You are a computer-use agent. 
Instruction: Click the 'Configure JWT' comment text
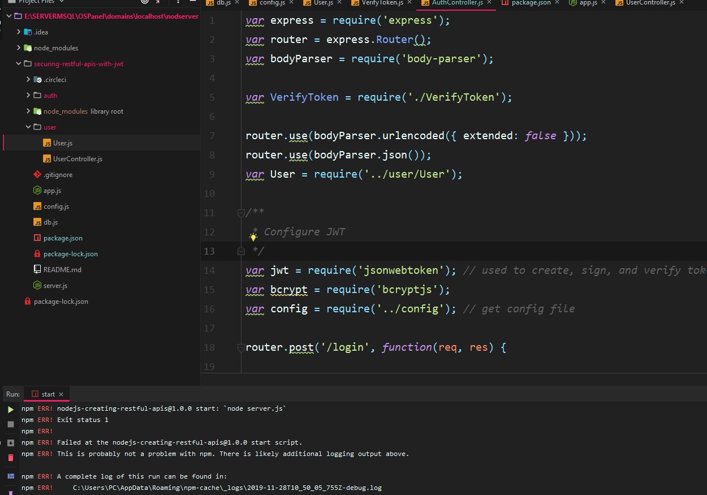click(x=304, y=232)
